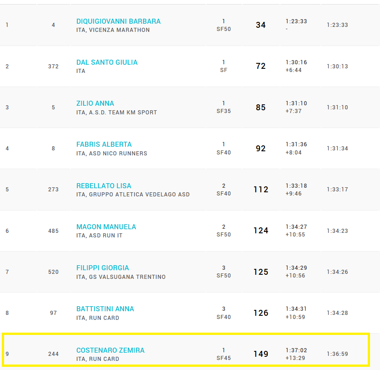Open REBELLATO LISA runner profile
The width and height of the screenshot is (380, 370).
tap(104, 186)
